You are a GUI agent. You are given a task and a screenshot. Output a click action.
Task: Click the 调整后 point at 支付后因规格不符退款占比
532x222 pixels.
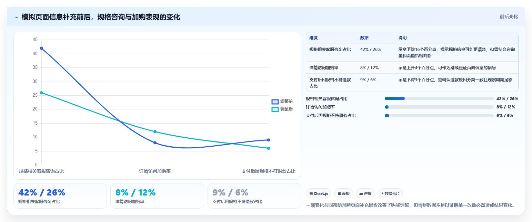click(268, 148)
